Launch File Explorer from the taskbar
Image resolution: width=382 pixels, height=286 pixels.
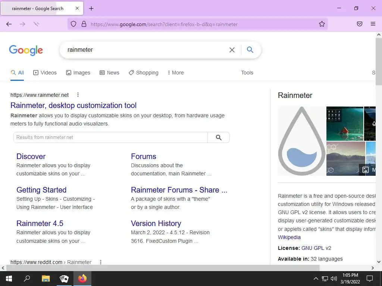(46, 279)
